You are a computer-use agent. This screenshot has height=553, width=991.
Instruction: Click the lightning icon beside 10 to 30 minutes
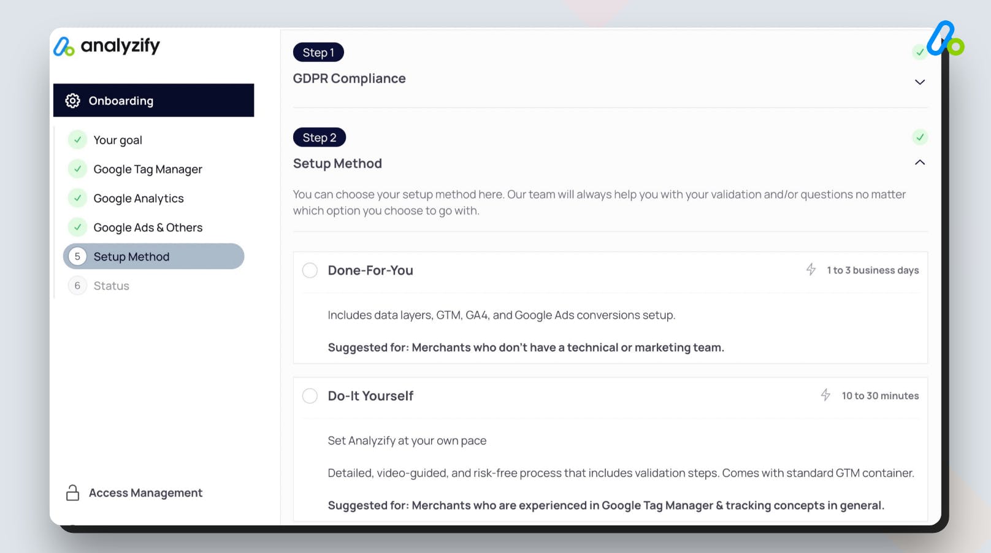825,395
